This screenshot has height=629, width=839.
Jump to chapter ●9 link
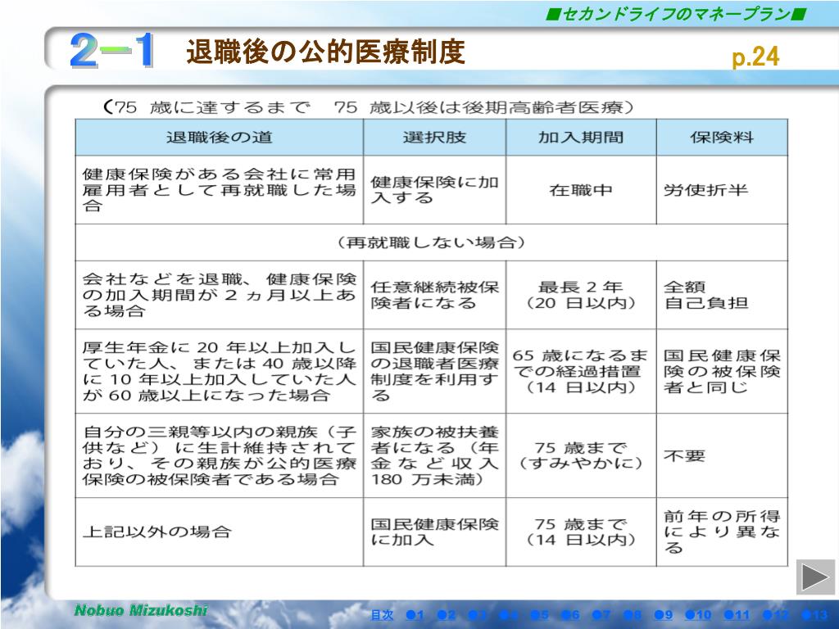[664, 615]
